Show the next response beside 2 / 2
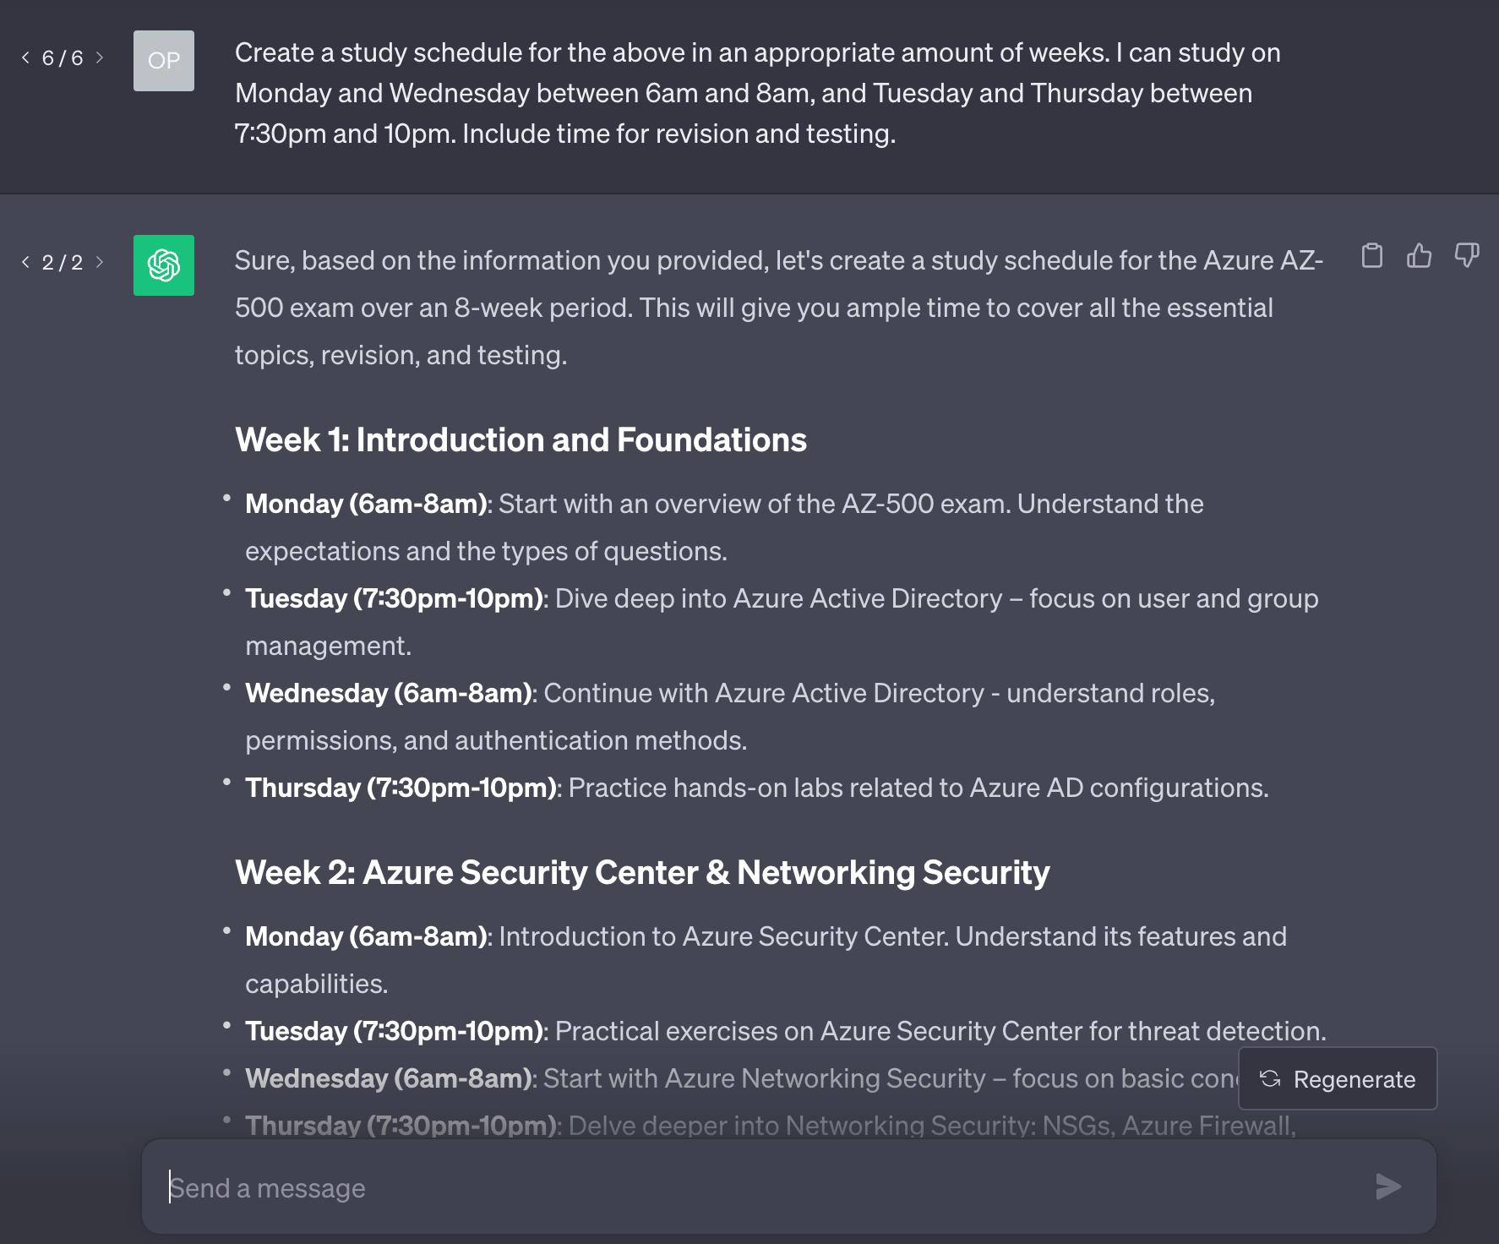This screenshot has width=1499, height=1244. coord(100,262)
